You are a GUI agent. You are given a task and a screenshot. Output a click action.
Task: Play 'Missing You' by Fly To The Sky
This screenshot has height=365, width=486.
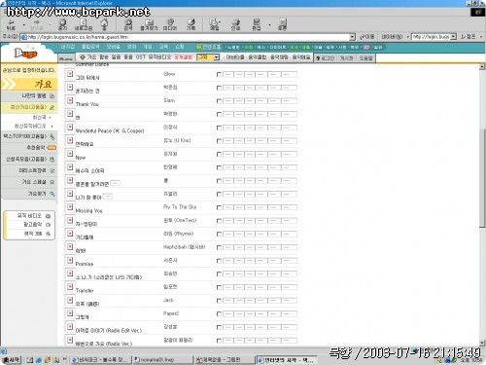[70, 206]
